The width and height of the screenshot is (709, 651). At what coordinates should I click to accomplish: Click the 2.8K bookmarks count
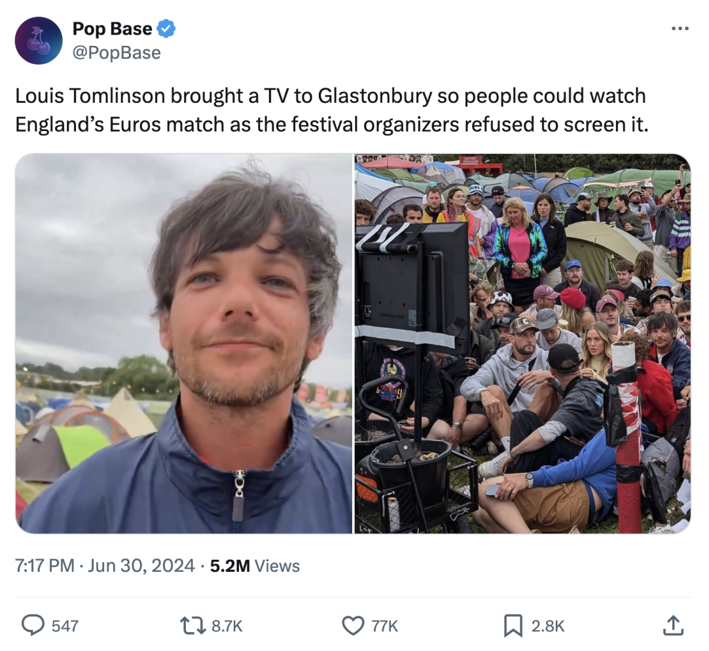point(547,626)
